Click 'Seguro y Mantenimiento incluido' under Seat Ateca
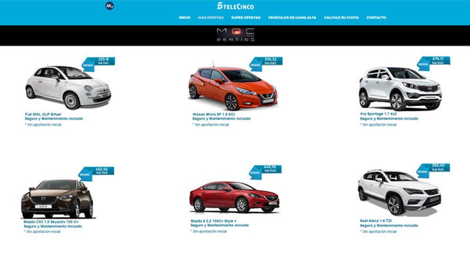This screenshot has width=470, height=264. click(x=389, y=225)
